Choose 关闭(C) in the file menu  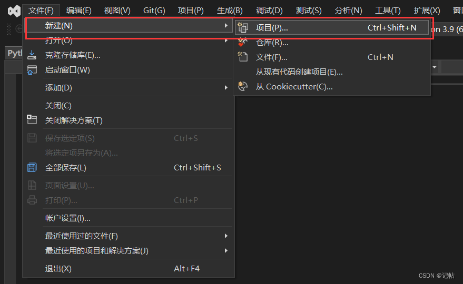pyautogui.click(x=58, y=105)
